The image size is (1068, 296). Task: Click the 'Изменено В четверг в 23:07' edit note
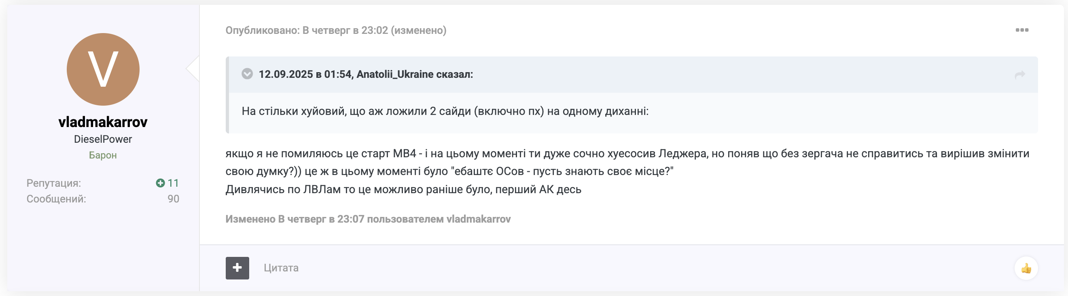tap(368, 219)
